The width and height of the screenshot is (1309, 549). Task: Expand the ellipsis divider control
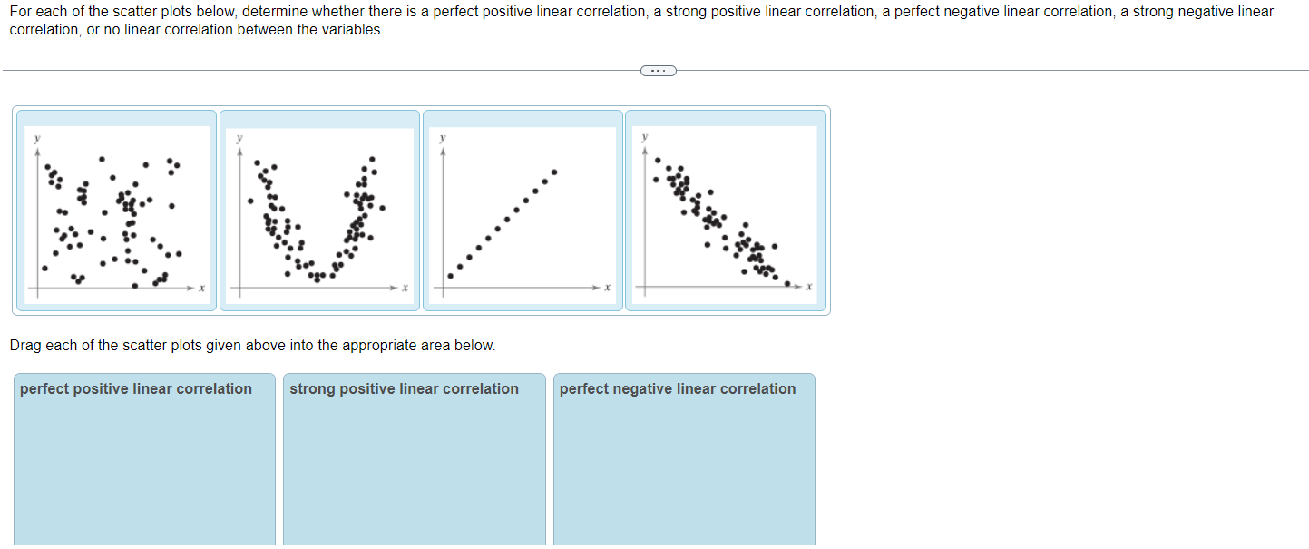coord(658,70)
